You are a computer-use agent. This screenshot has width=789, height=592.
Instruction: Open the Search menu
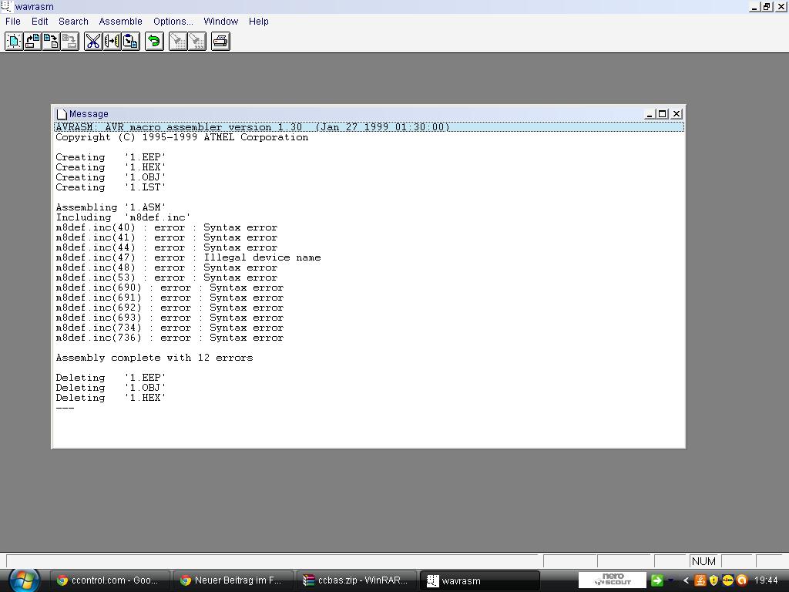click(73, 21)
